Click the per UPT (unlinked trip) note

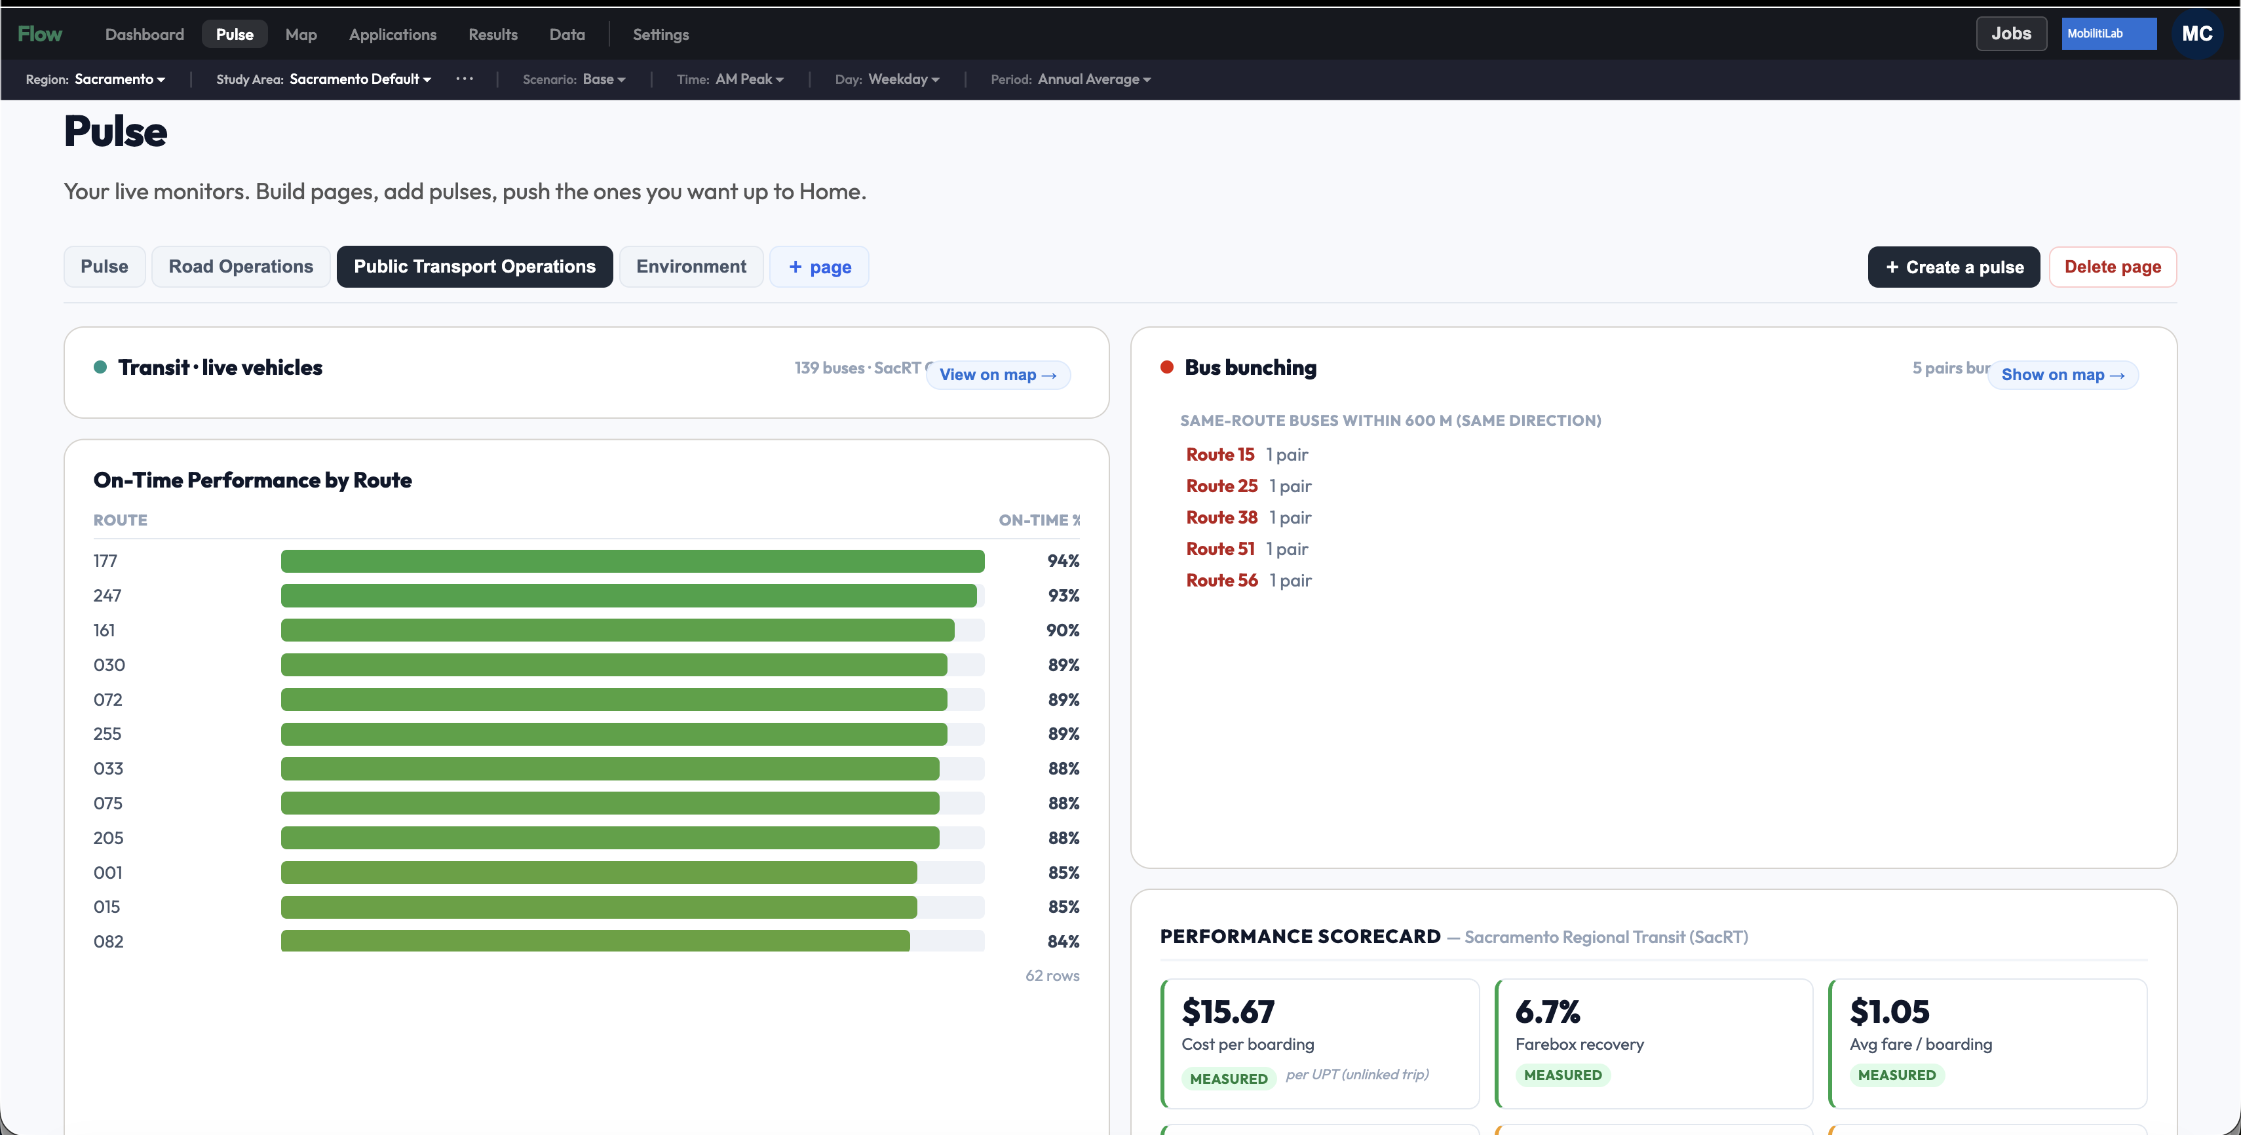tap(1357, 1074)
